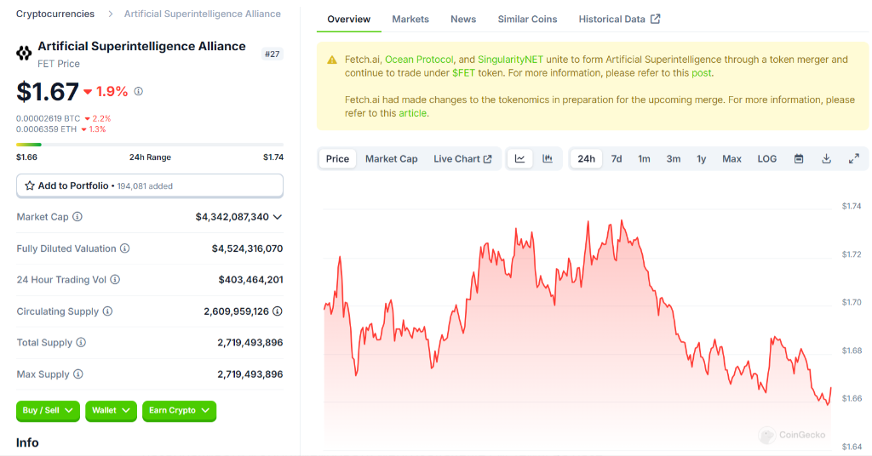The image size is (872, 456).
Task: Open the calendar date range picker
Action: (799, 159)
